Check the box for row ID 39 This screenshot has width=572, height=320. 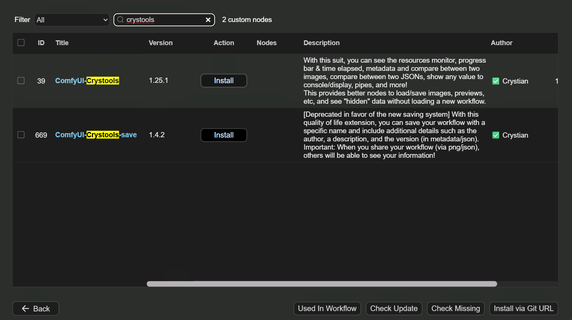[x=21, y=81]
